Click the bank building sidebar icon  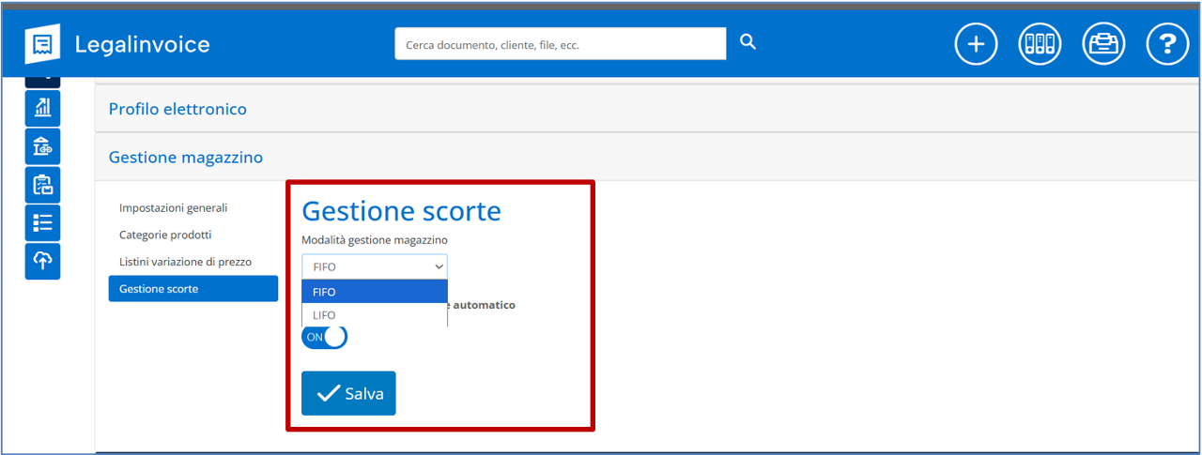point(43,146)
